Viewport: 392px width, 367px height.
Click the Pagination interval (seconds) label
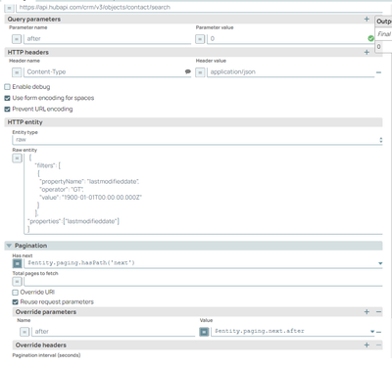46,355
